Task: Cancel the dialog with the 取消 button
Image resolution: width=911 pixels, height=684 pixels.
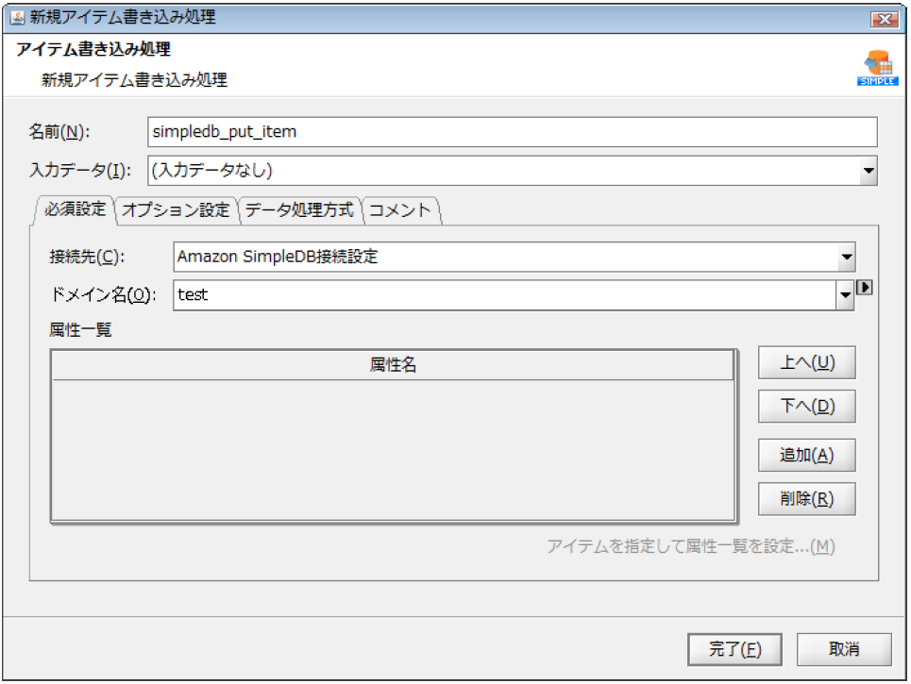Action: (844, 649)
